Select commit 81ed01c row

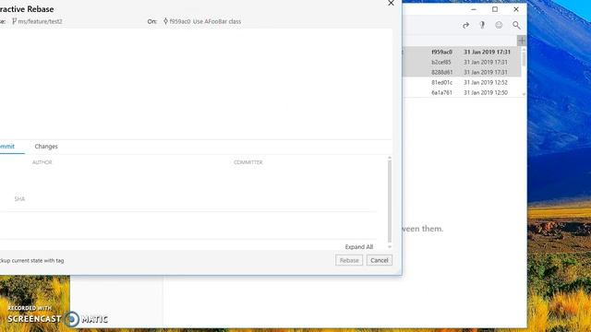click(x=462, y=82)
